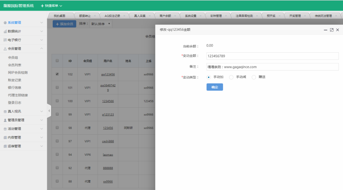The height and width of the screenshot is (190, 343).
Task: Check the checkbox for row ID 88
Action: tap(57, 181)
